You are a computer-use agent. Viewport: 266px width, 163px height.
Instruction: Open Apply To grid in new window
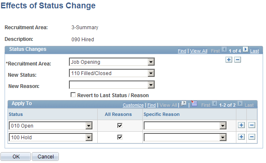pos(184,103)
